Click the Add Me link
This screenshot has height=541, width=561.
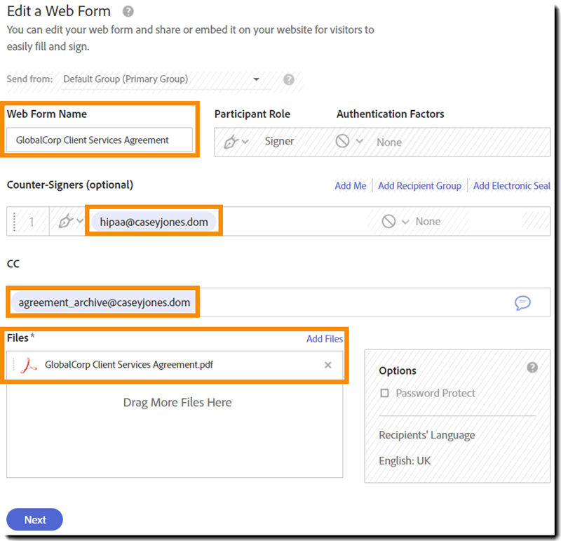coord(351,186)
